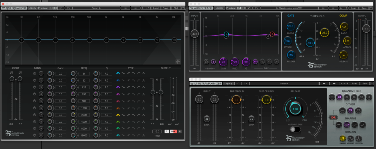Select notch type for Q10 band 6

[143, 108]
